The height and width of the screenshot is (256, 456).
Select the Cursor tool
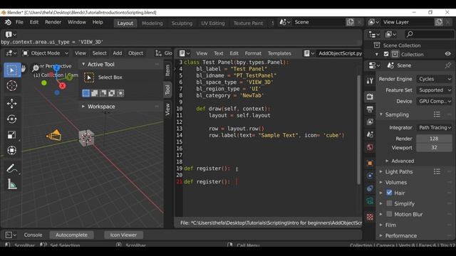12,85
